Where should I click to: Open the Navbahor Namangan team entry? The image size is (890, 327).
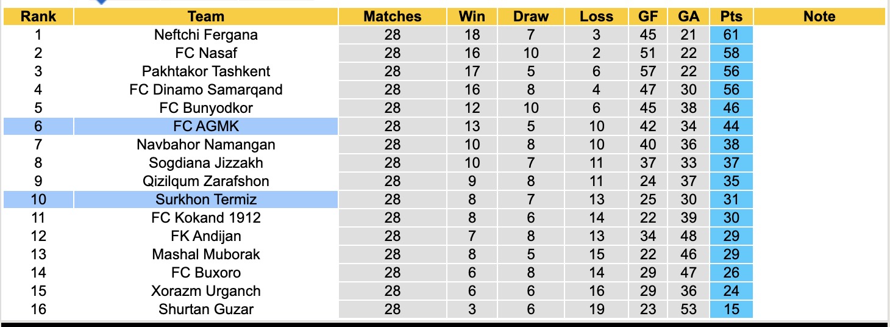(206, 145)
